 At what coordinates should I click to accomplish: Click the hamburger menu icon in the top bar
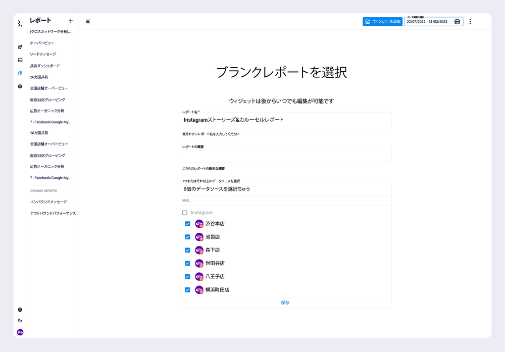pos(88,22)
